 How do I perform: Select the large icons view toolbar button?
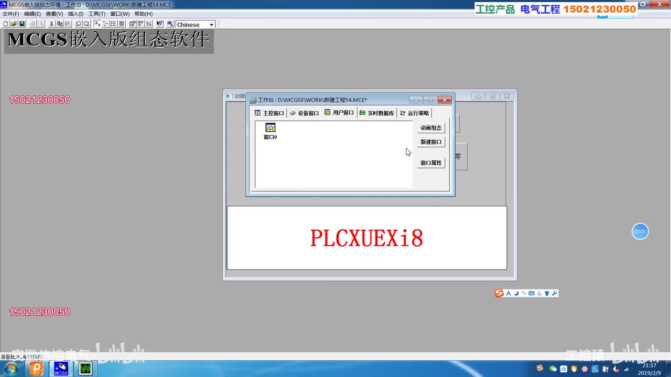[98, 24]
